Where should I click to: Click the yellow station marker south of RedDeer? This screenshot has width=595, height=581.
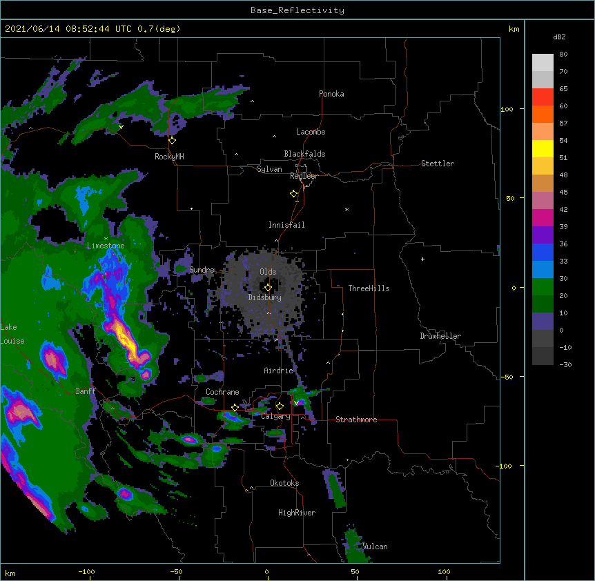pos(294,194)
